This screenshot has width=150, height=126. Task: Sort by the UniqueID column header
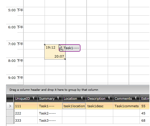23,99
